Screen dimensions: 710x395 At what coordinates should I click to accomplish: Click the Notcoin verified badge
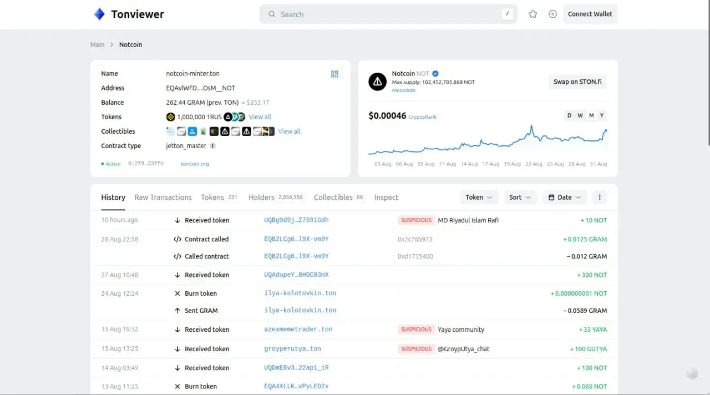[435, 73]
